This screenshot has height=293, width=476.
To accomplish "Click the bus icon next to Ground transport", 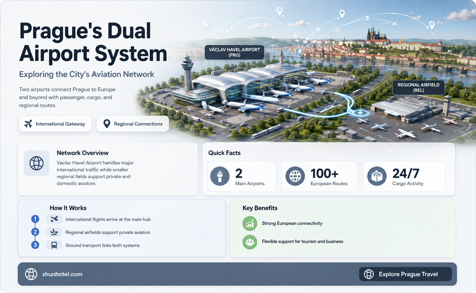I will click(x=54, y=245).
